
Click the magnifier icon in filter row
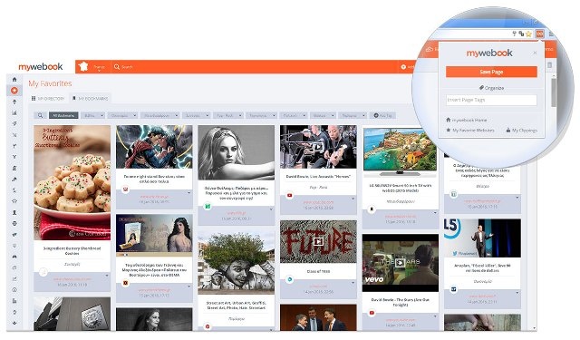point(41,115)
